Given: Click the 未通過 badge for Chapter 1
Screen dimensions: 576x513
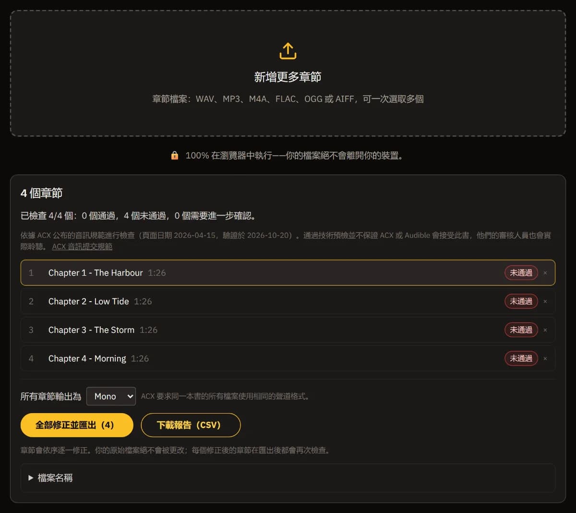Looking at the screenshot, I should tap(521, 273).
